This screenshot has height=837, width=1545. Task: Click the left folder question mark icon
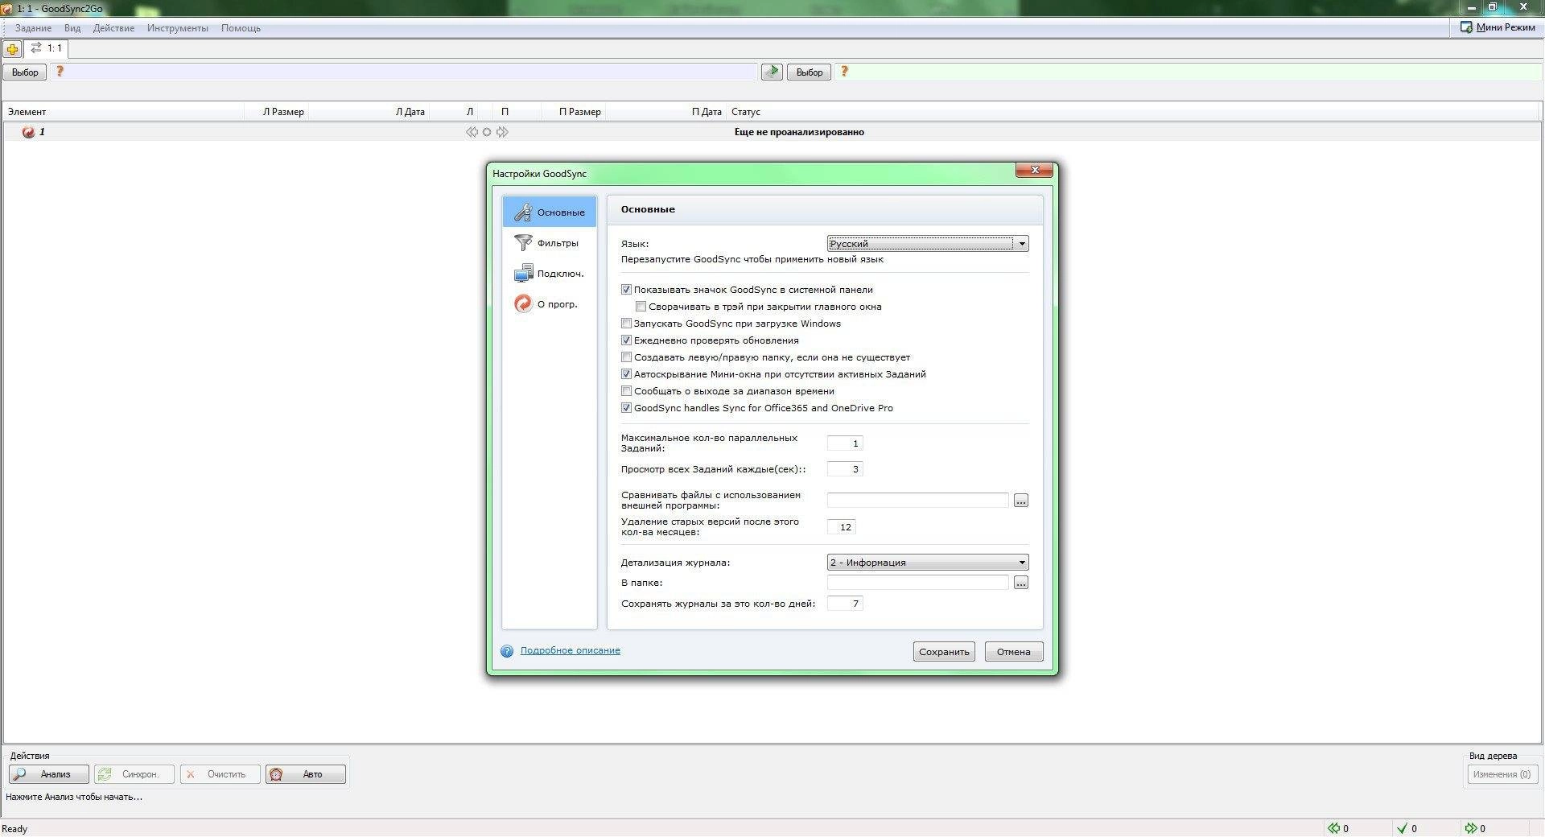(x=60, y=72)
